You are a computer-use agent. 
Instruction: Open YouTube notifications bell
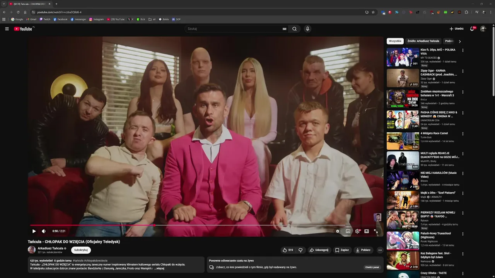click(x=472, y=29)
